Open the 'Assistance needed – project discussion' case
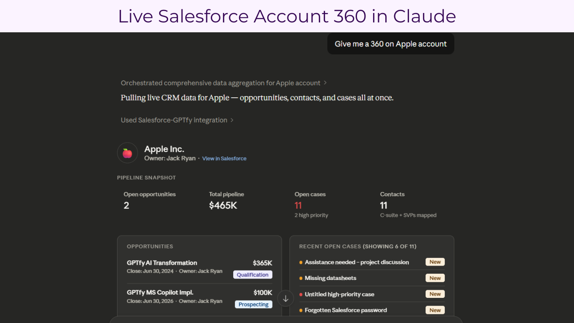 [x=357, y=262]
